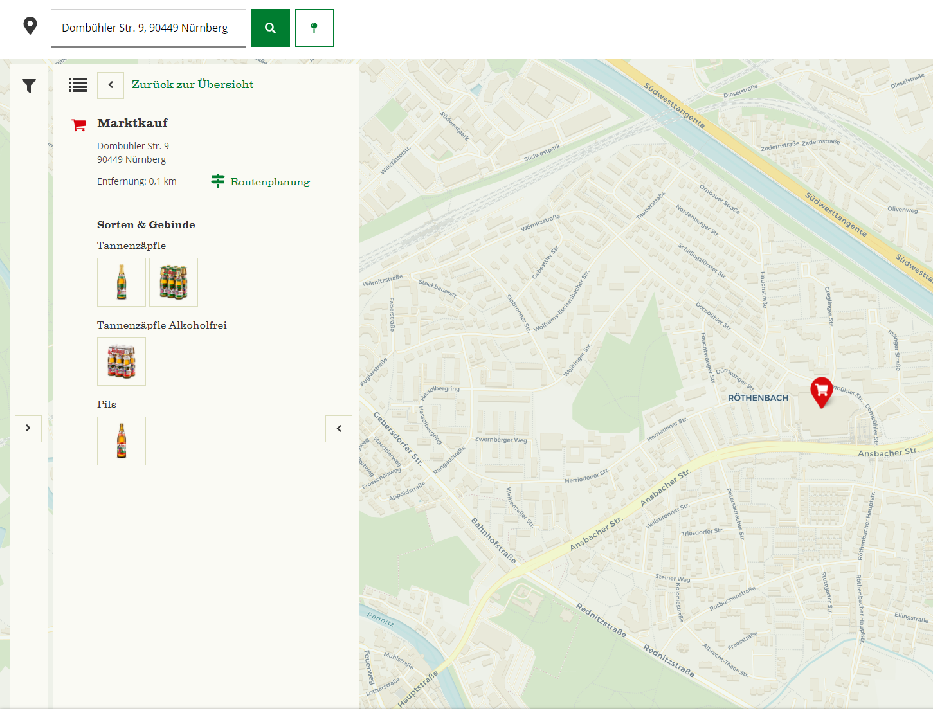933x713 pixels.
Task: Click the Steiner Weg label on map
Action: point(673,578)
